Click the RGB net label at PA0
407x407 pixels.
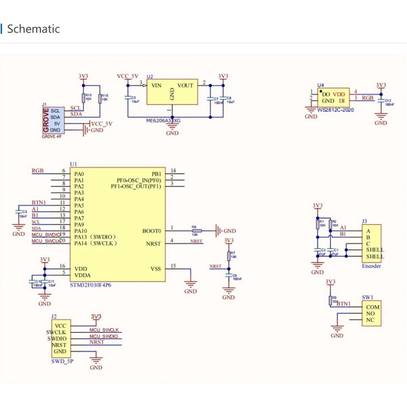(38, 171)
